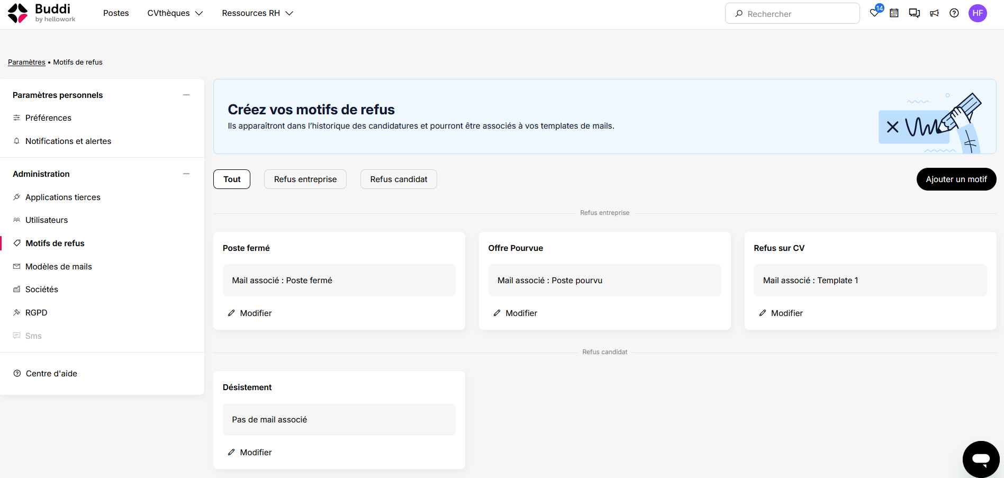Viewport: 1004px width, 478px height.
Task: Click Ajouter un motif button
Action: pos(956,179)
